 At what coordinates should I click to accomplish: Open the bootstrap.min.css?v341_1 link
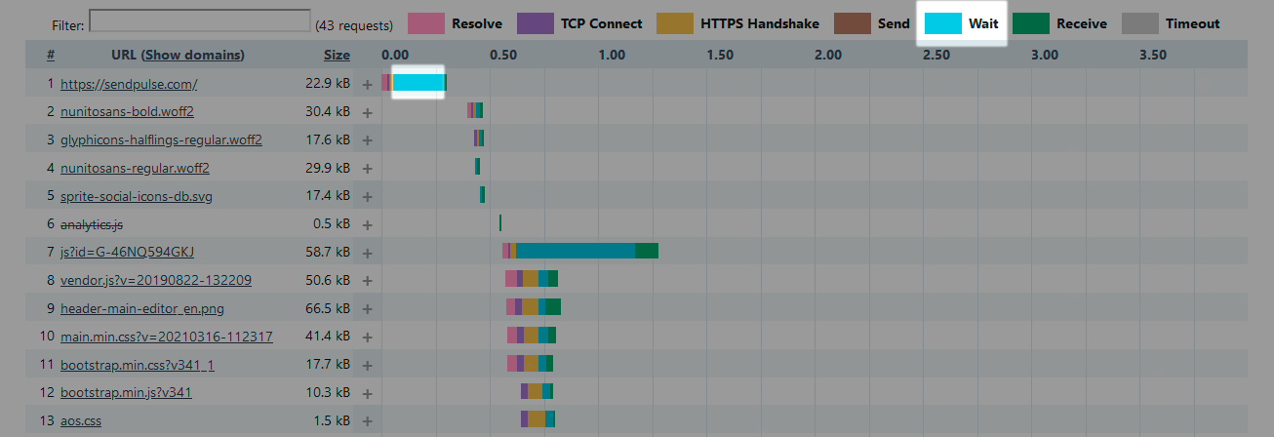[138, 365]
